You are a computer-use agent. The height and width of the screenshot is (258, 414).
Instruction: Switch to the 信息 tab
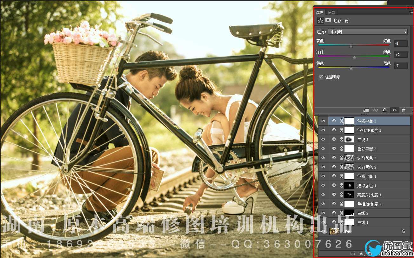pyautogui.click(x=331, y=12)
